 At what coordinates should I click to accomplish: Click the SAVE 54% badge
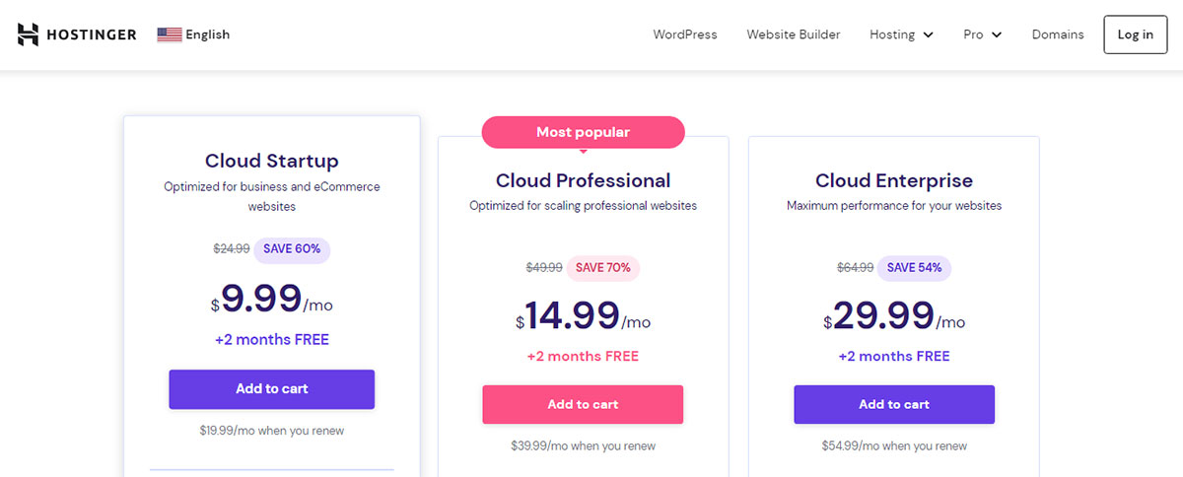click(x=914, y=267)
